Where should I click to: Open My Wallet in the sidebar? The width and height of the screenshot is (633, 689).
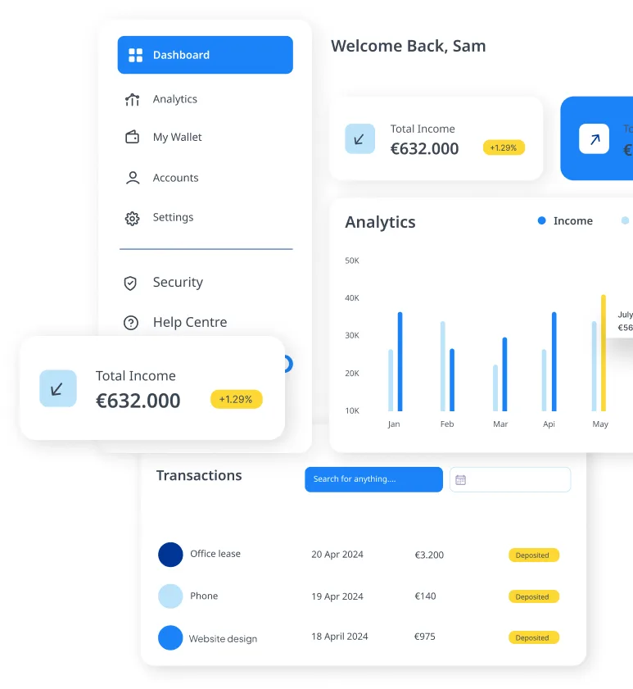coord(177,137)
